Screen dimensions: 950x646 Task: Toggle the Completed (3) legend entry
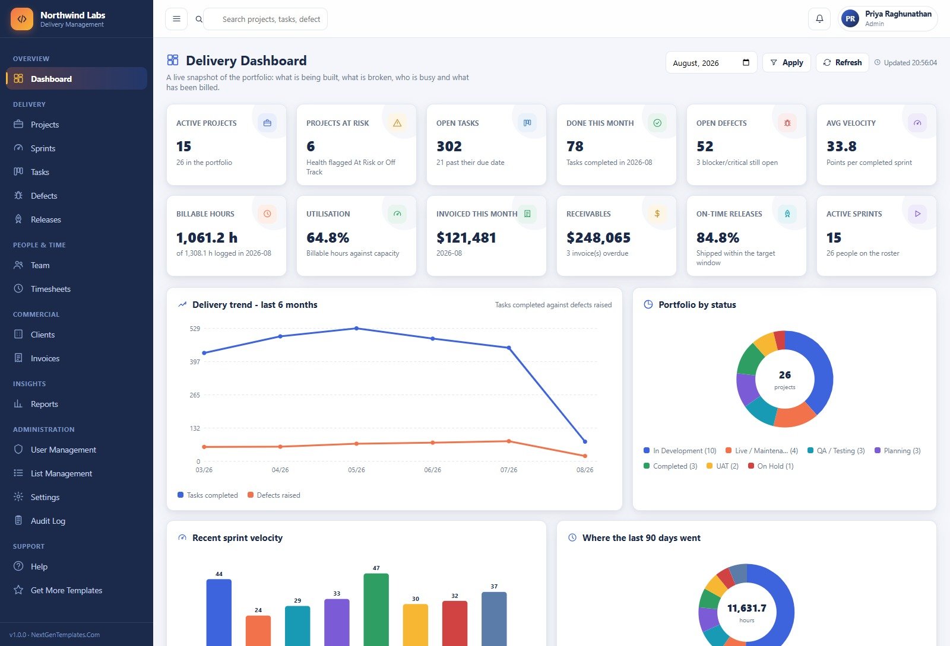[x=670, y=466]
